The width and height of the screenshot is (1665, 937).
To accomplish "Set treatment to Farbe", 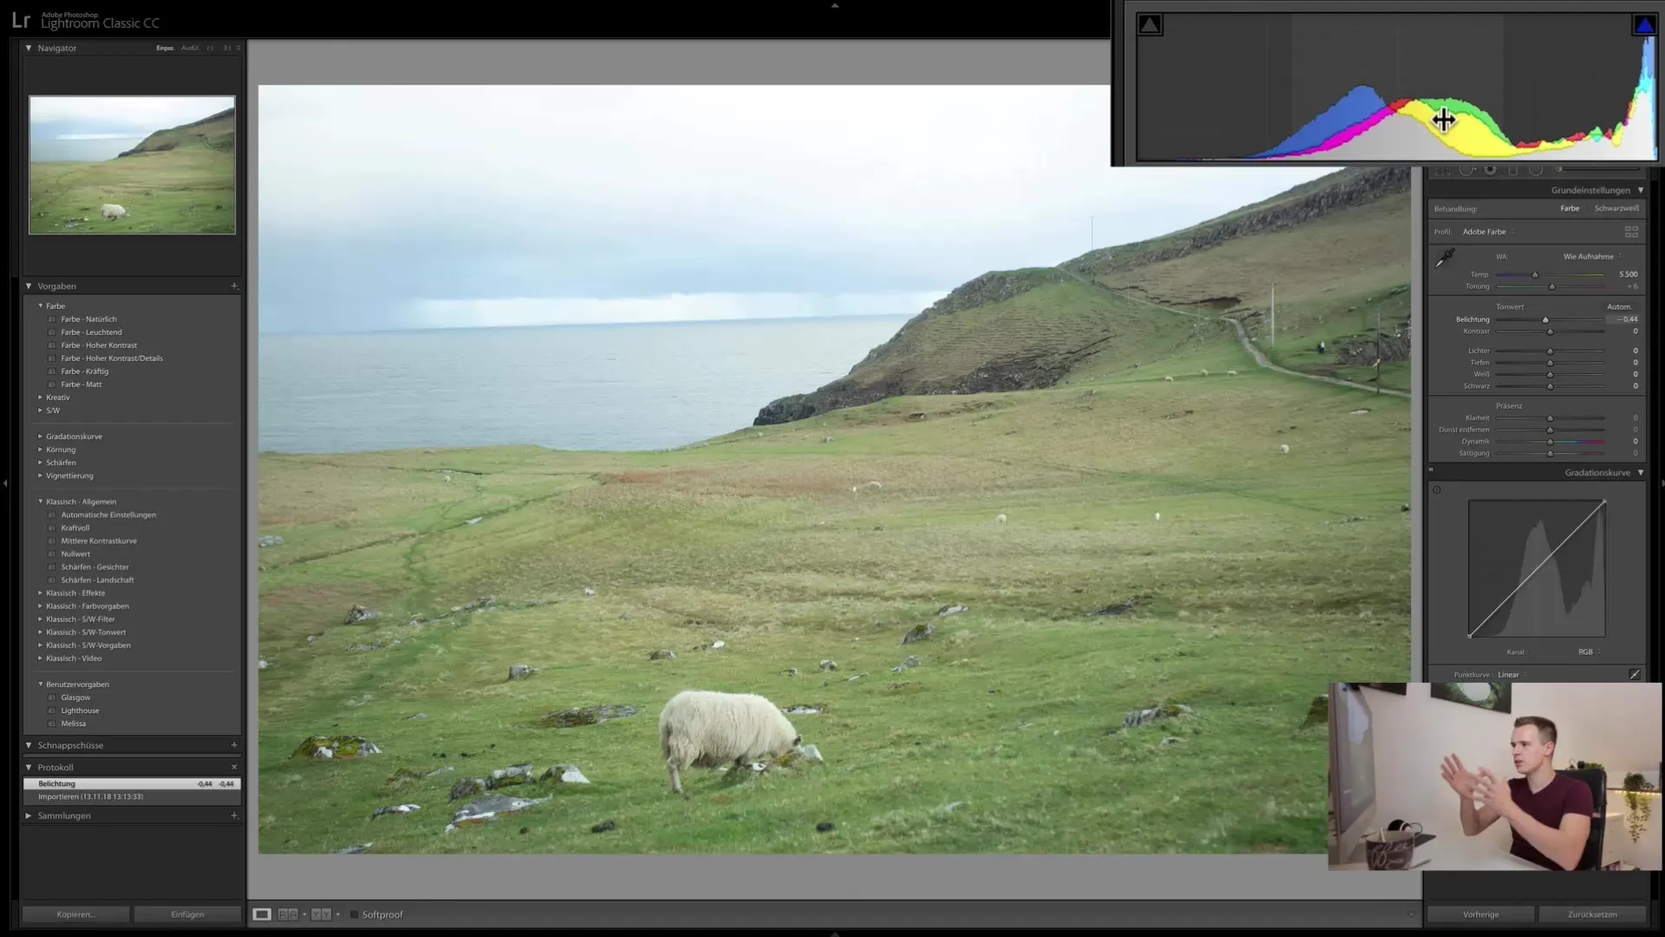I will (x=1570, y=208).
